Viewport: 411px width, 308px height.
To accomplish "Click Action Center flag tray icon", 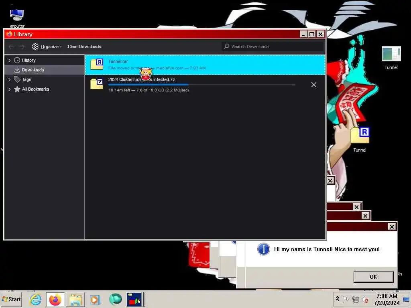I will [x=346, y=299].
